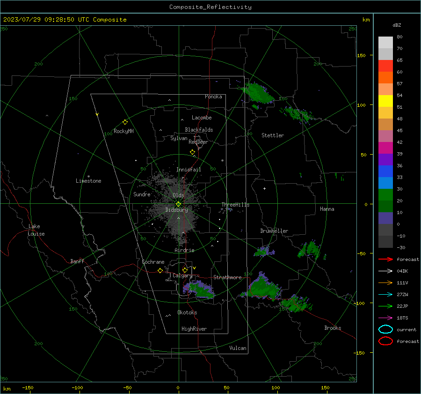Click the Lacombe city label
Viewport: 421px width, 394px height.
202,118
